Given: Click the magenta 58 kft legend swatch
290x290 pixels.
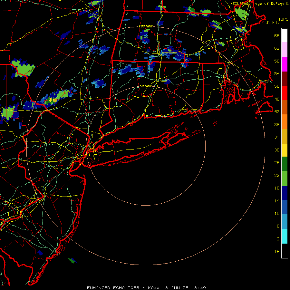Looking at the screenshot, I should click(x=285, y=64).
